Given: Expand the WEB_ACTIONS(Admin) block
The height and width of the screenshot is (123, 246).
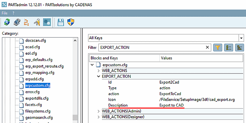Looking at the screenshot, I should pyautogui.click(x=98, y=111).
